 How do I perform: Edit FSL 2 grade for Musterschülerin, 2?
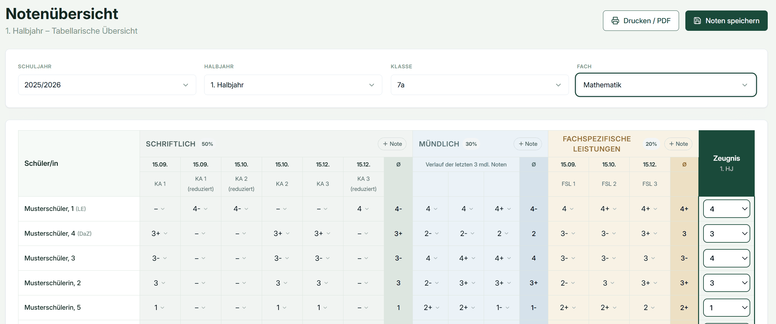coord(609,283)
